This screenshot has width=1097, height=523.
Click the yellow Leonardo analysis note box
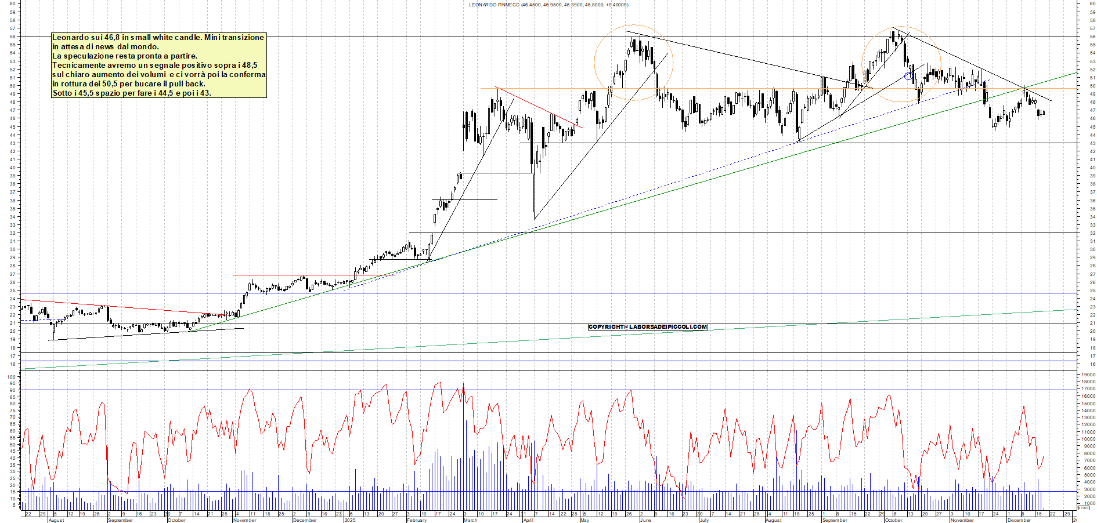pos(158,65)
